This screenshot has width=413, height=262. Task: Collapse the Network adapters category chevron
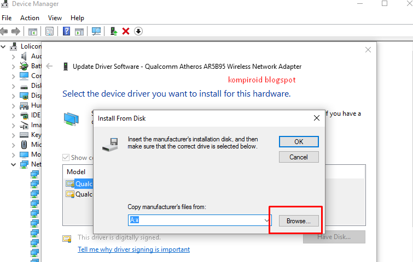point(14,165)
